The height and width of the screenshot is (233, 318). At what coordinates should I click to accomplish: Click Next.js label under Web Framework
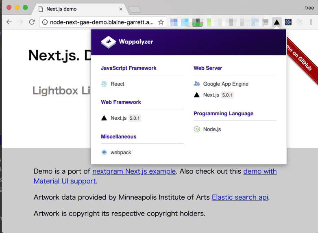(x=118, y=118)
